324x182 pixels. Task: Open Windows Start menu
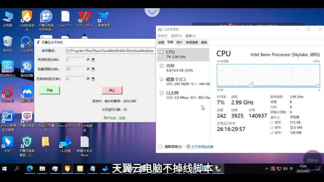click(x=4, y=169)
